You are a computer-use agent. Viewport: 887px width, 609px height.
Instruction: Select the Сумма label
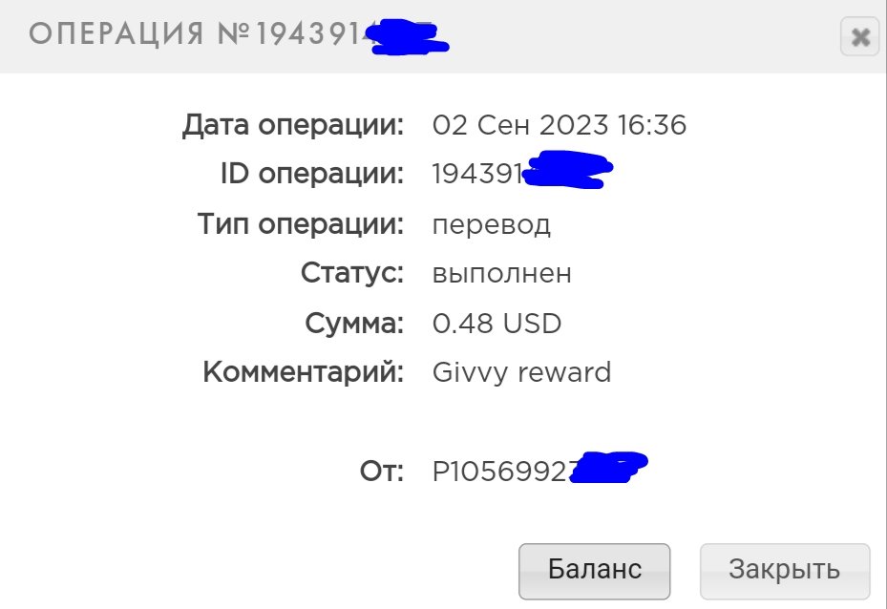tap(354, 324)
